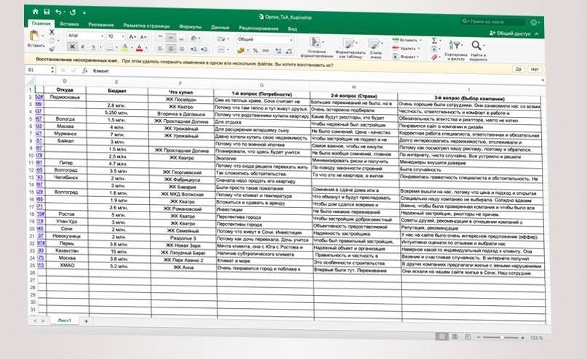
Task: Click the Вставить clipboard paste icon
Action: click(34, 36)
